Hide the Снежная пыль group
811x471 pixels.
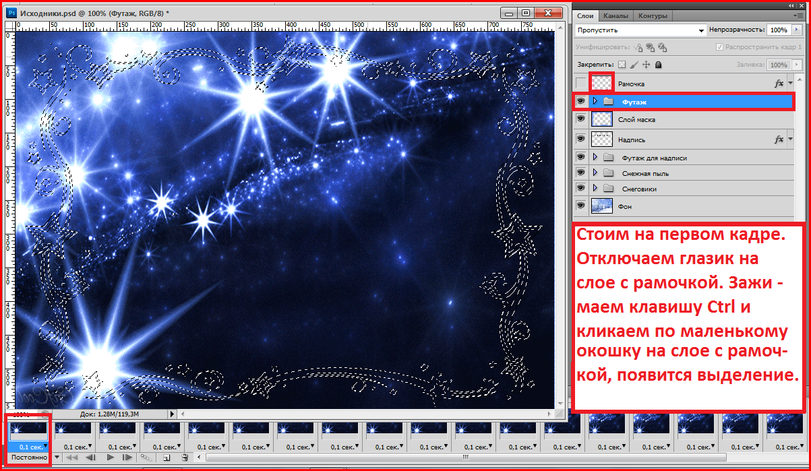pos(580,173)
